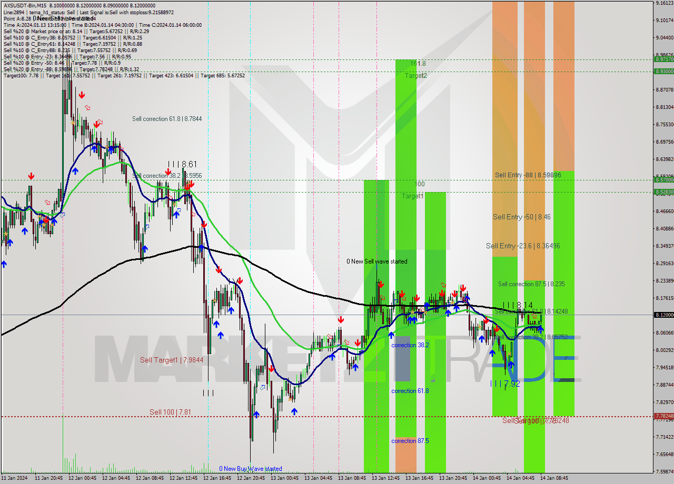Click the green 8.57000 price axis tag
The image size is (674, 484).
click(664, 180)
